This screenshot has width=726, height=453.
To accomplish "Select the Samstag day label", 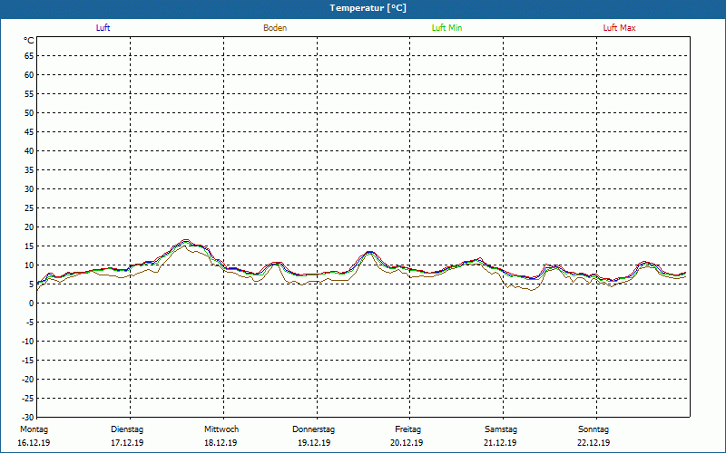I will tap(501, 429).
